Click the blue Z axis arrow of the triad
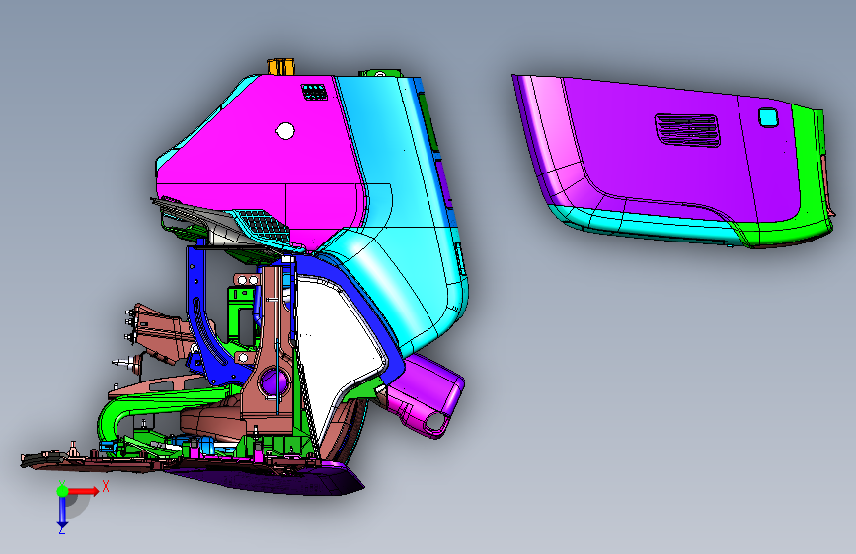The width and height of the screenshot is (856, 554). tap(62, 514)
